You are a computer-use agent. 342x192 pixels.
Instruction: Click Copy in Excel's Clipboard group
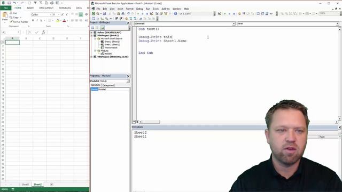14,18
